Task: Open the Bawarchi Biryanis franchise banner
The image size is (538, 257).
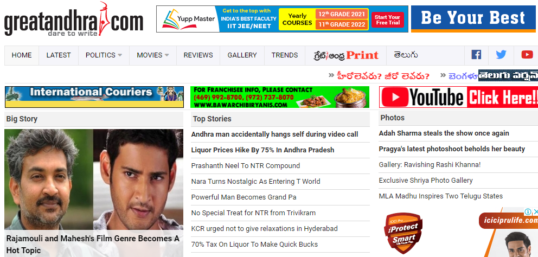Action: 280,97
